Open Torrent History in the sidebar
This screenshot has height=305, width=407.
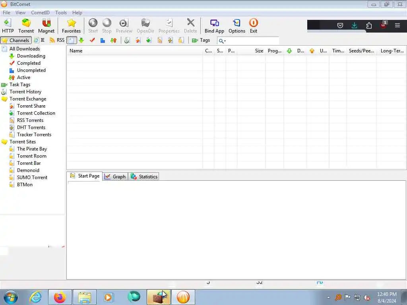click(25, 92)
